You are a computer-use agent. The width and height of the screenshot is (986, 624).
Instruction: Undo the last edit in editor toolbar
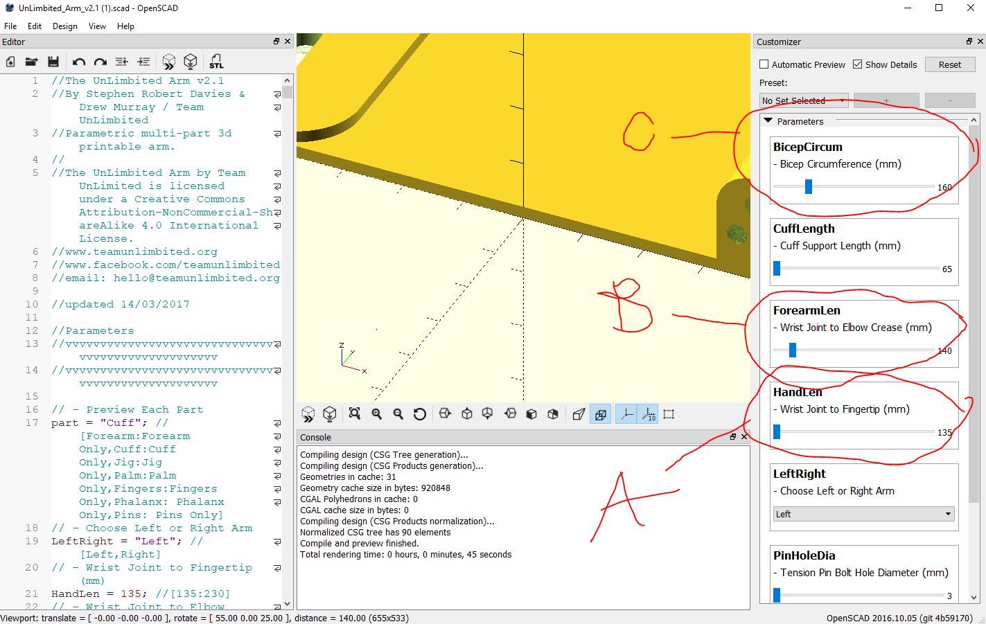79,62
